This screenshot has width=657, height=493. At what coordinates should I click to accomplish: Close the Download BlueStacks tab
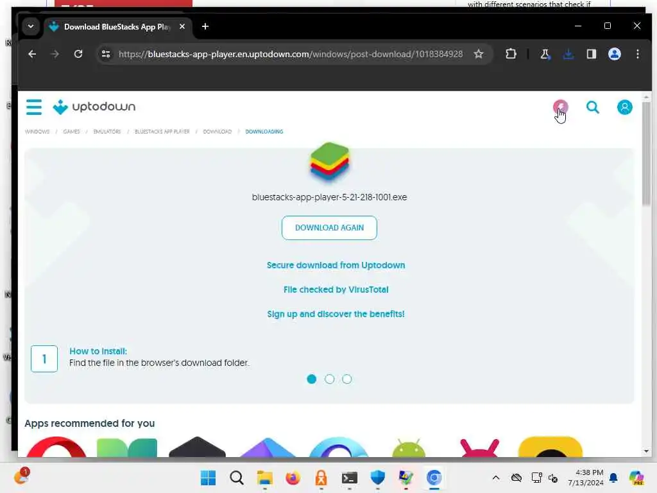(182, 26)
